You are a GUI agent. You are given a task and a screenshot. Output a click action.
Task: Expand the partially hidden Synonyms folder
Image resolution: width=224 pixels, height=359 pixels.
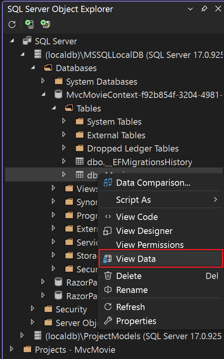tap(53, 201)
